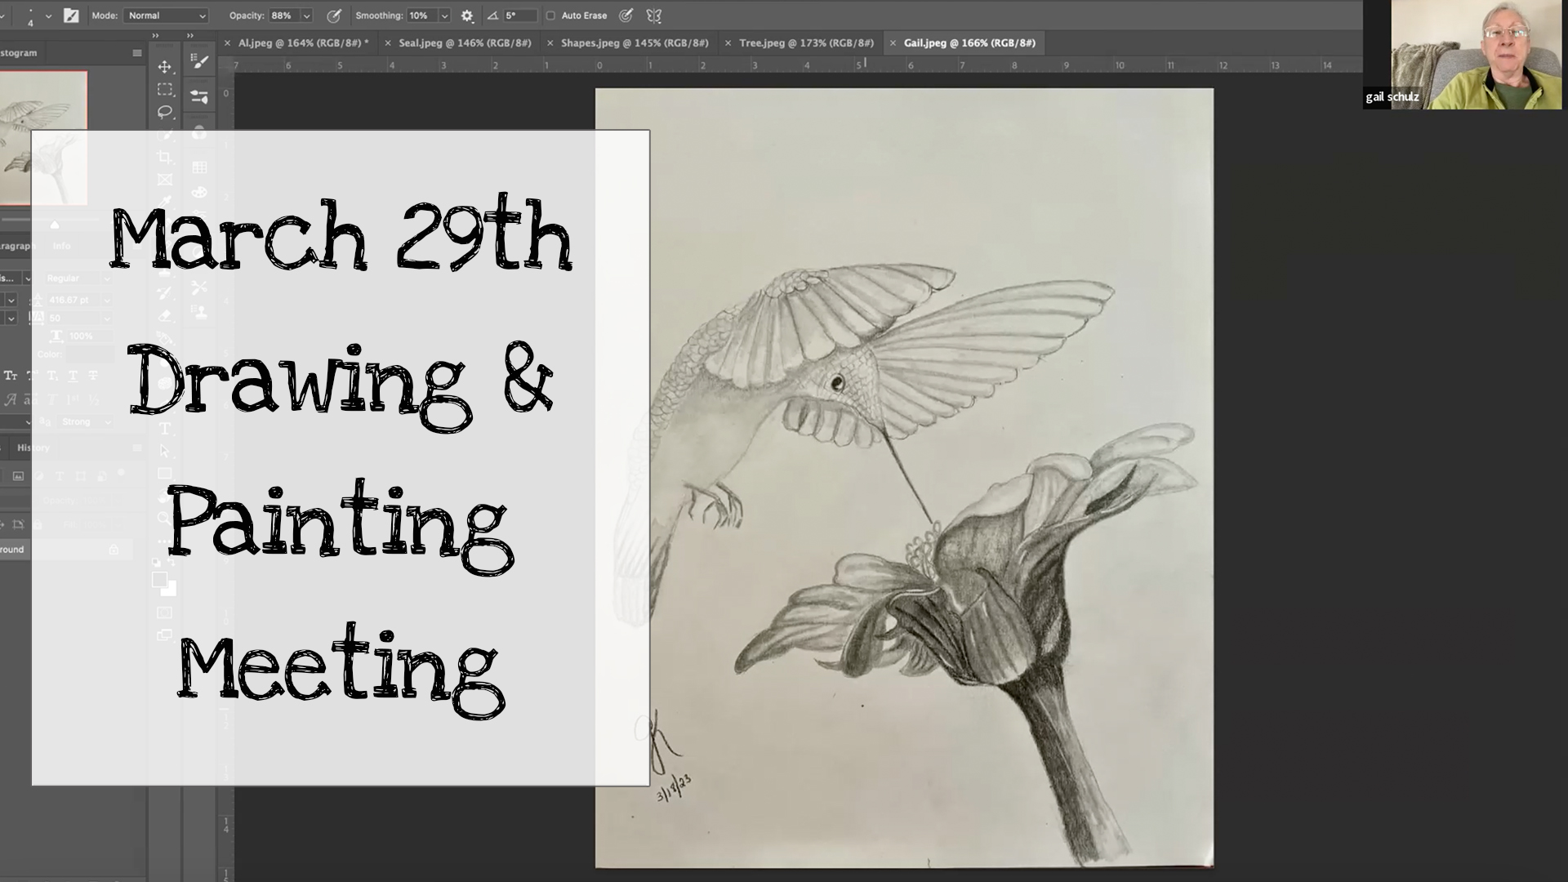Collapse the brush panel dock chevrons

[x=190, y=36]
